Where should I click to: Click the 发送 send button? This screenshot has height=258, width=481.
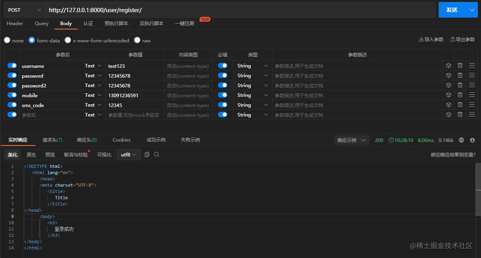453,9
